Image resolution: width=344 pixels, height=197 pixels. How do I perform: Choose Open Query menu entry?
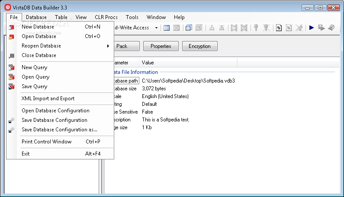pos(60,77)
